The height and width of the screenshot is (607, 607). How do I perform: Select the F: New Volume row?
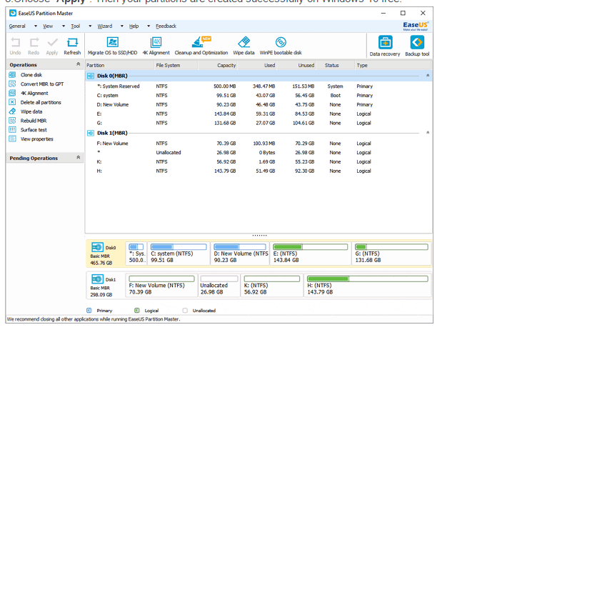[x=259, y=144]
